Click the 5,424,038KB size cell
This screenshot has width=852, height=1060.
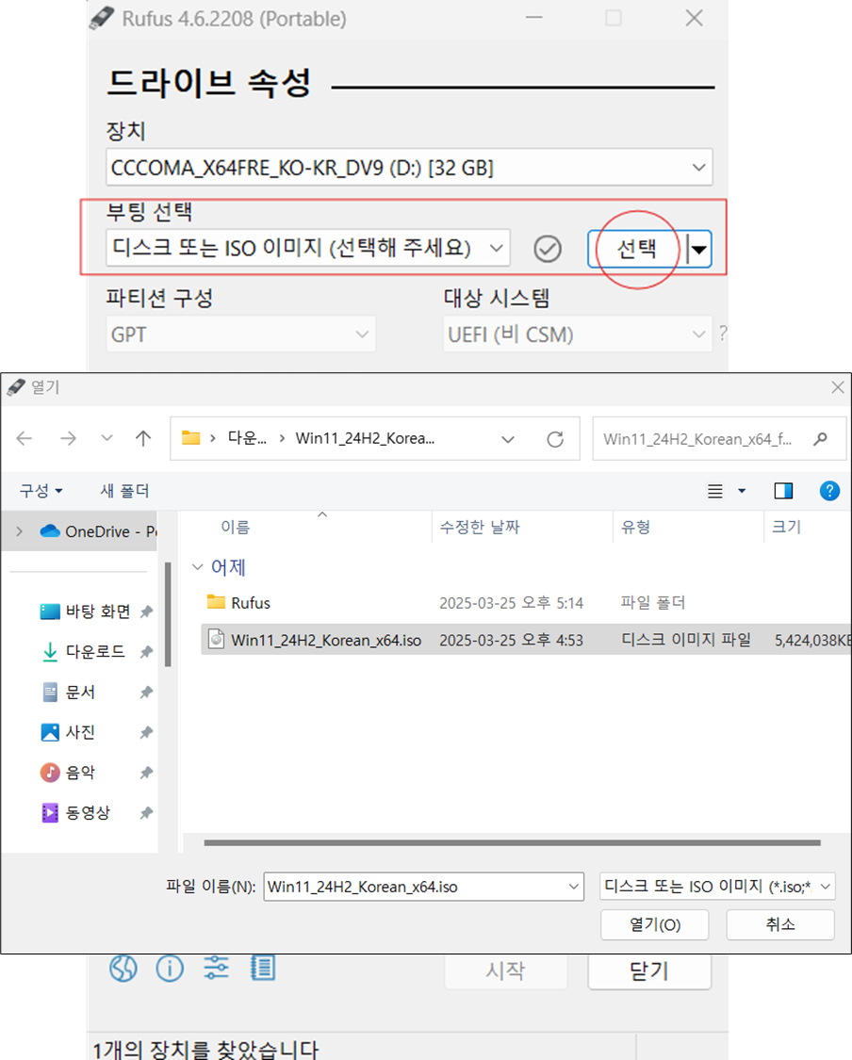[812, 640]
